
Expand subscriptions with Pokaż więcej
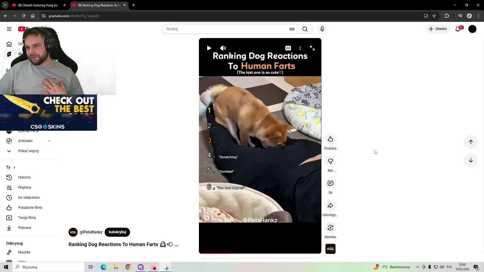pyautogui.click(x=28, y=151)
